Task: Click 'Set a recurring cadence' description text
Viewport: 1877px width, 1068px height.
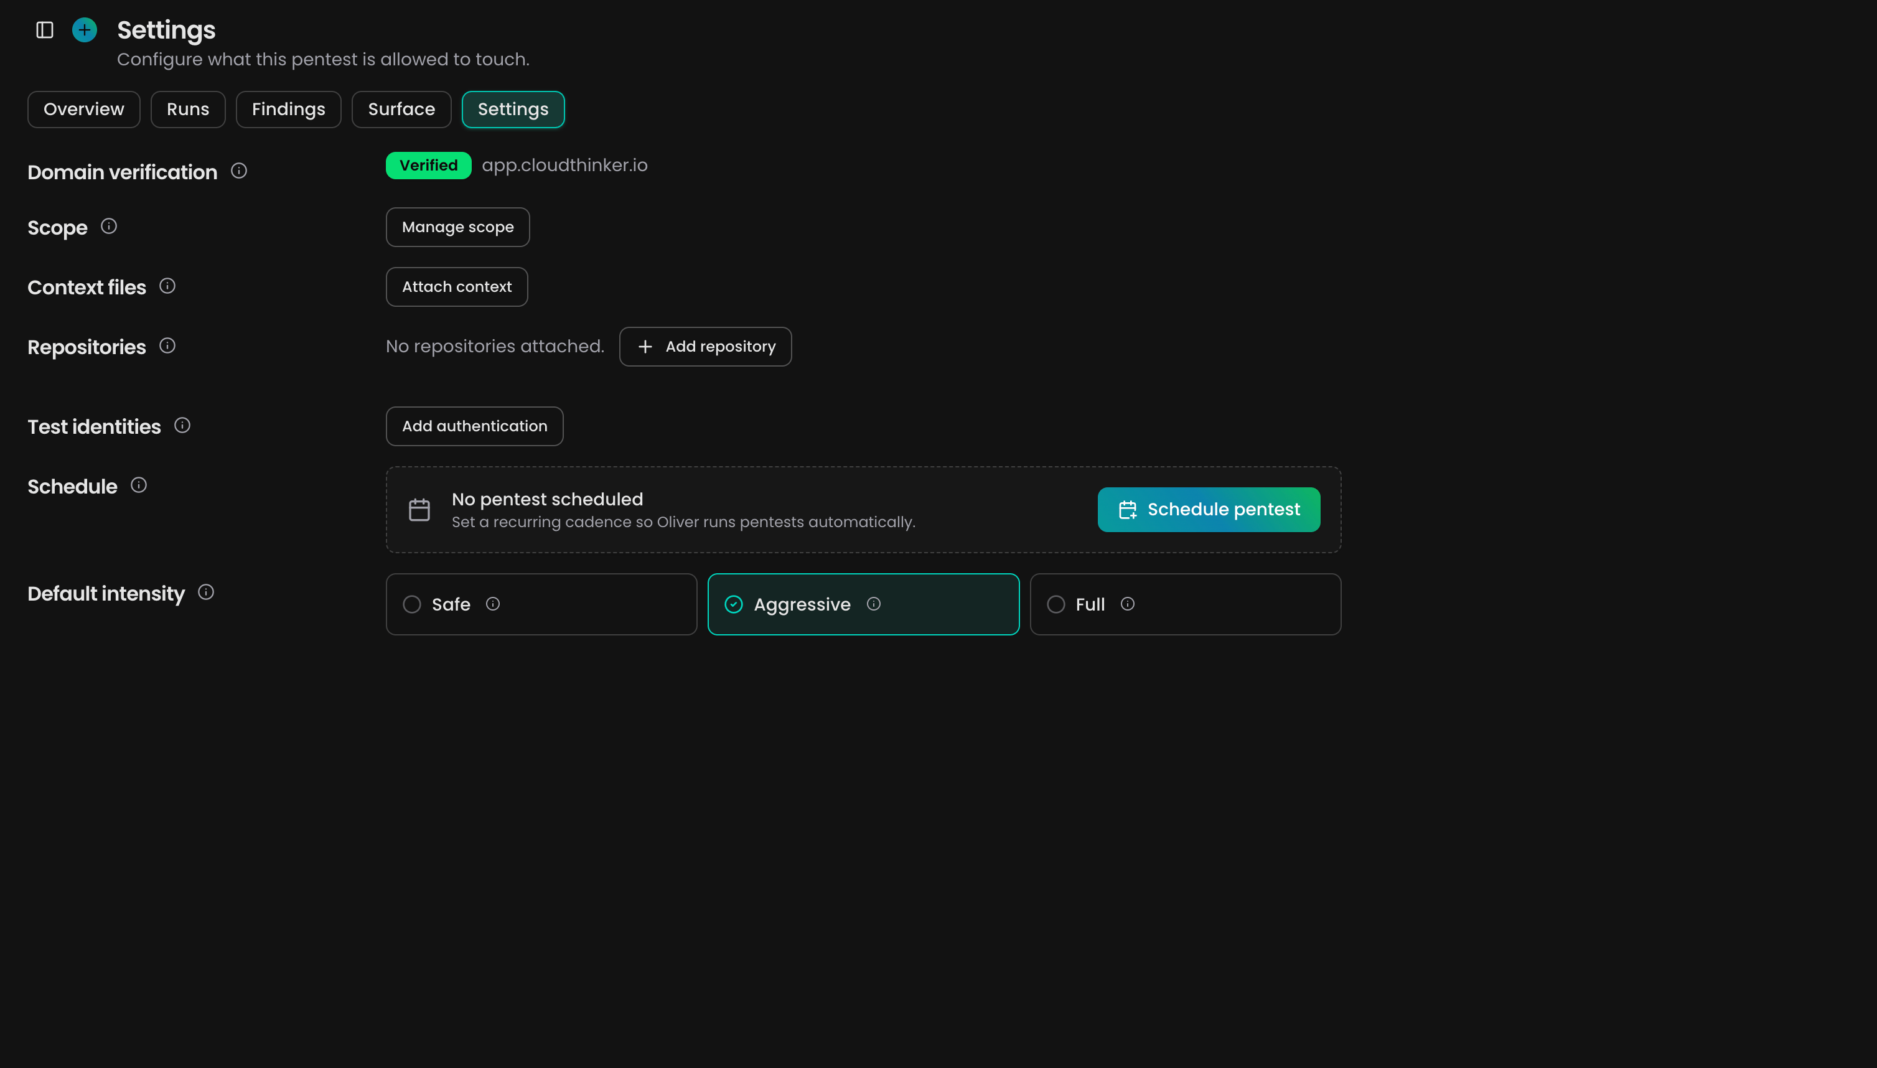Action: point(683,522)
